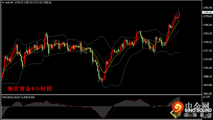Select the 1727.30 price axis label
Image resolution: width=213 pixels, height=120 pixels.
(208, 50)
